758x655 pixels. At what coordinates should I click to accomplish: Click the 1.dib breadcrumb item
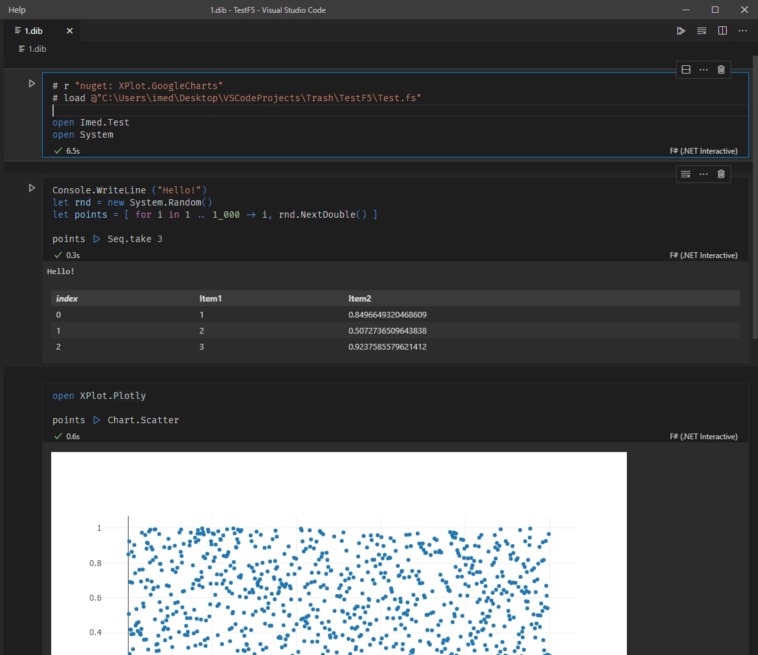coord(33,49)
